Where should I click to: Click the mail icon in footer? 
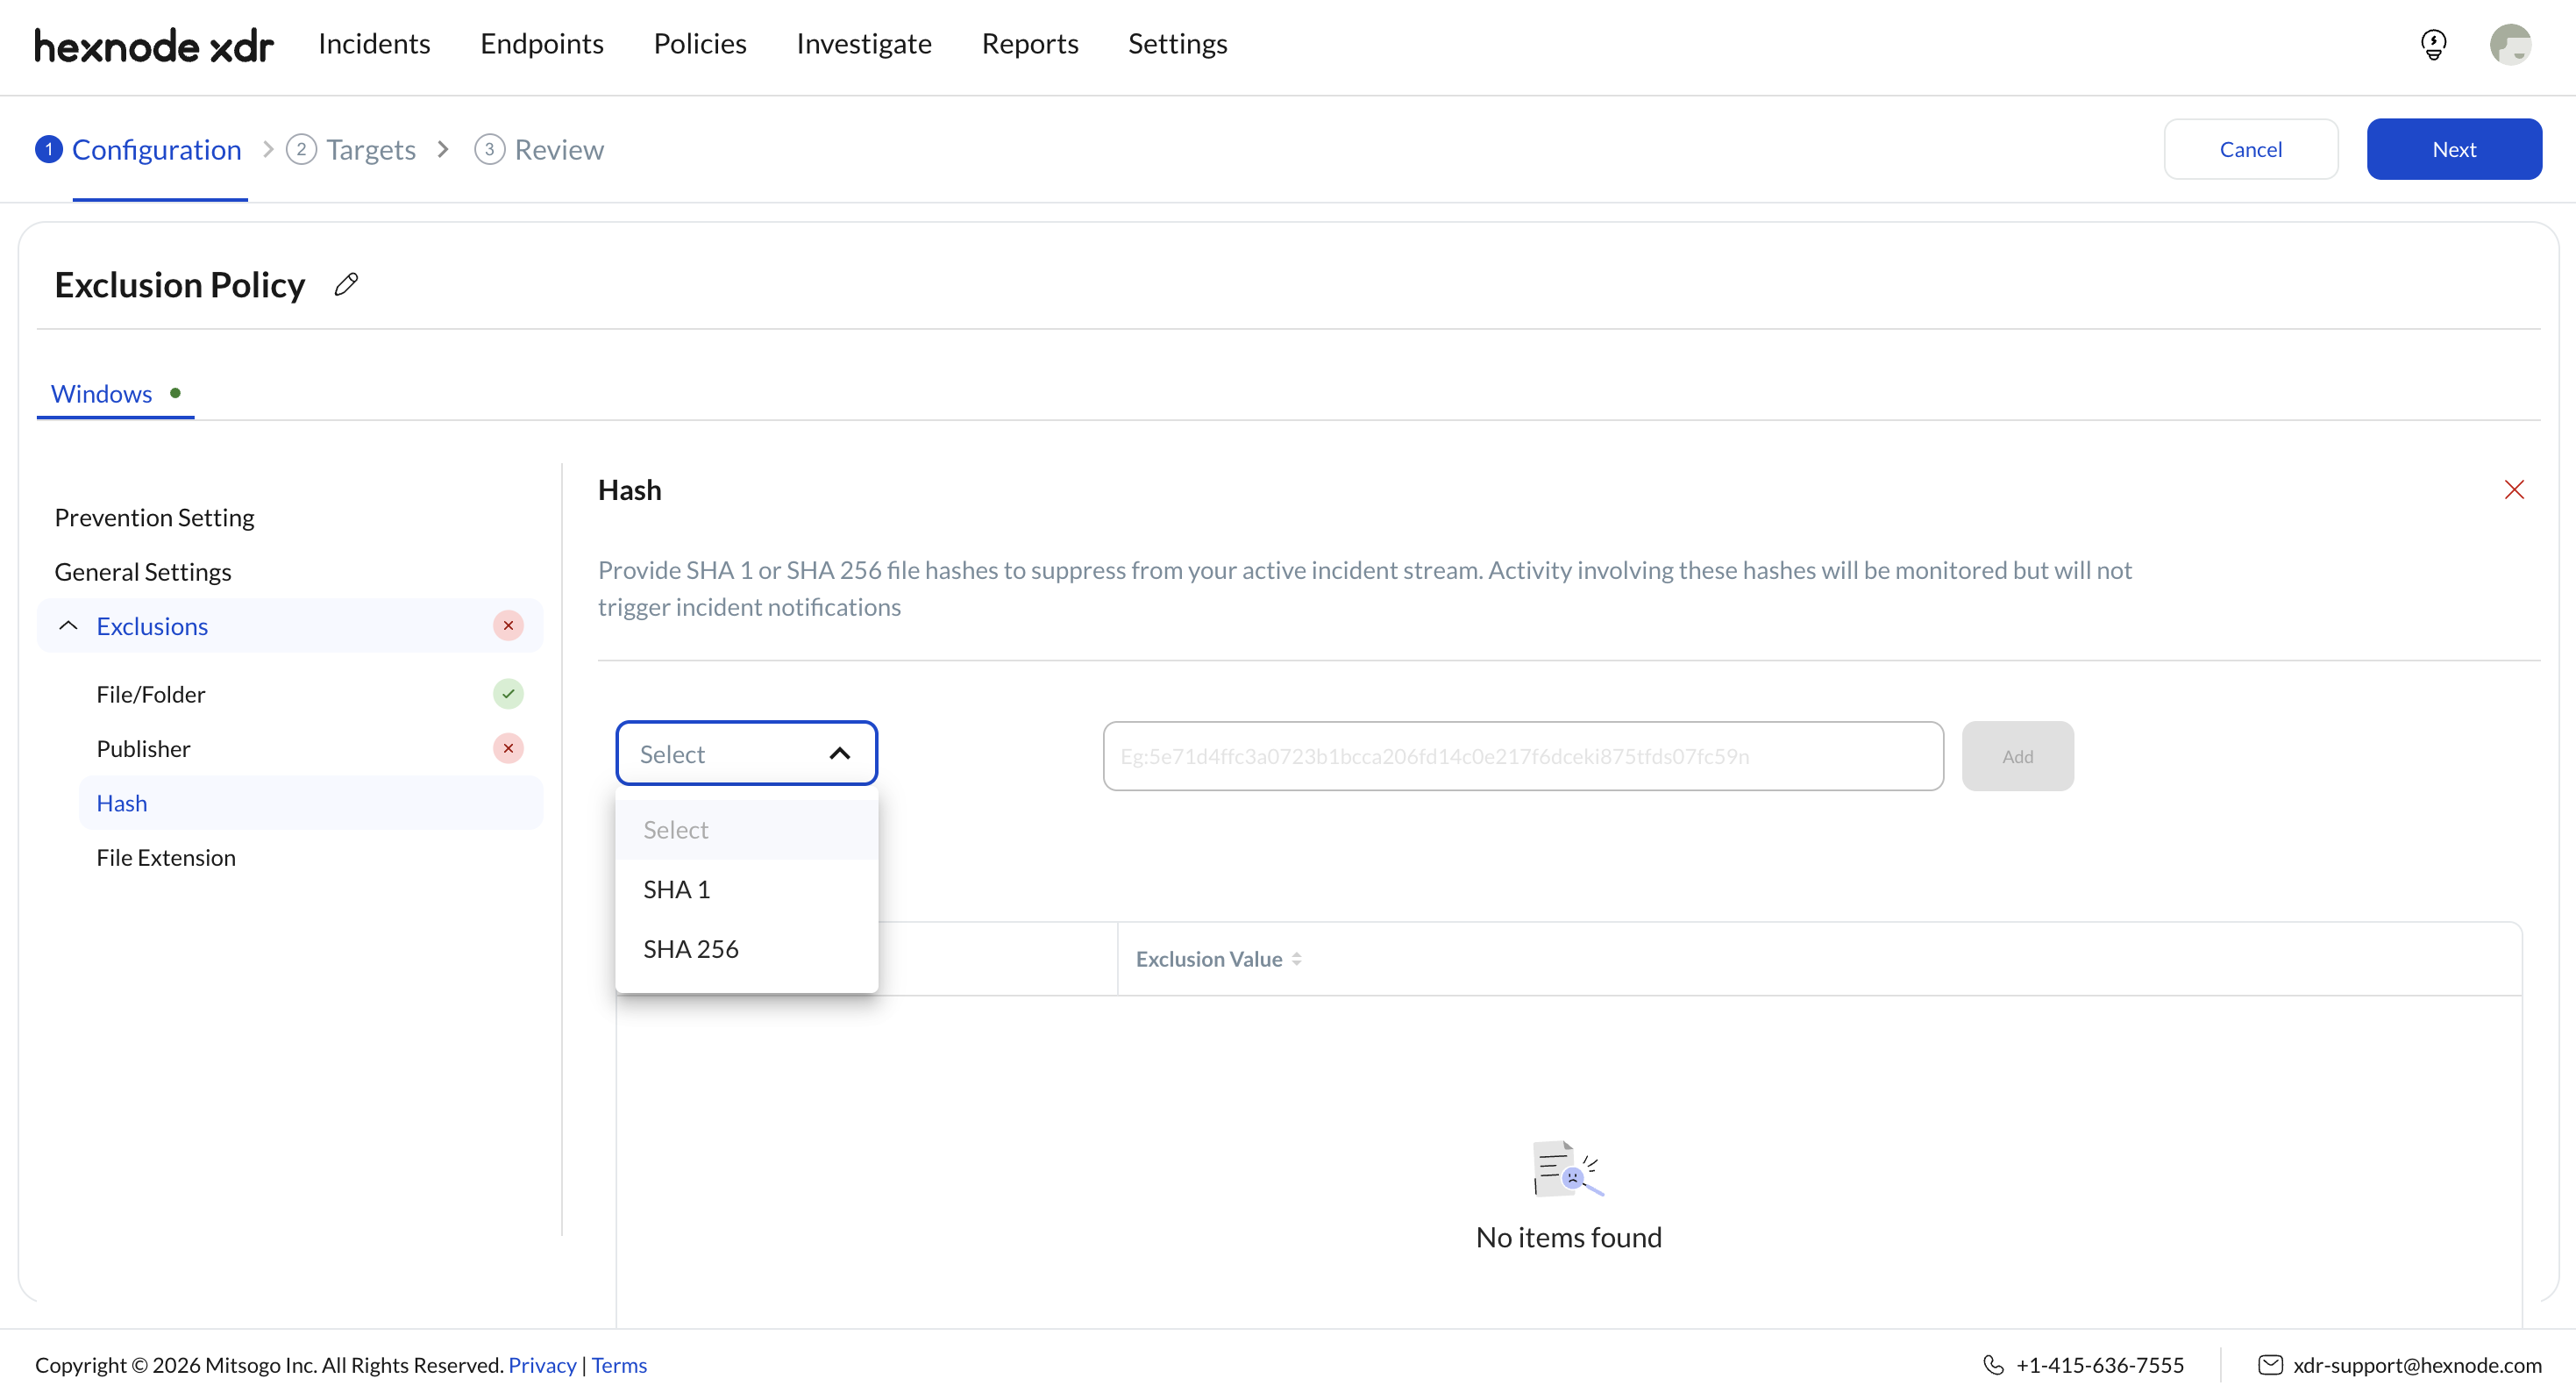click(x=2270, y=1365)
